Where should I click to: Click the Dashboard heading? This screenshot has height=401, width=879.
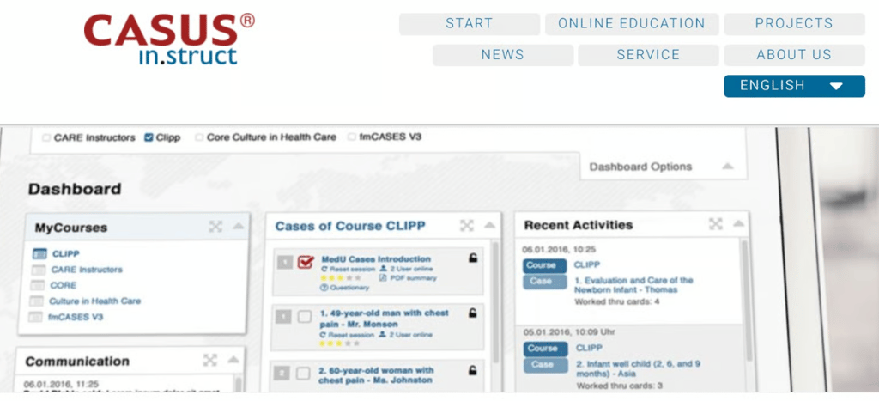[76, 189]
